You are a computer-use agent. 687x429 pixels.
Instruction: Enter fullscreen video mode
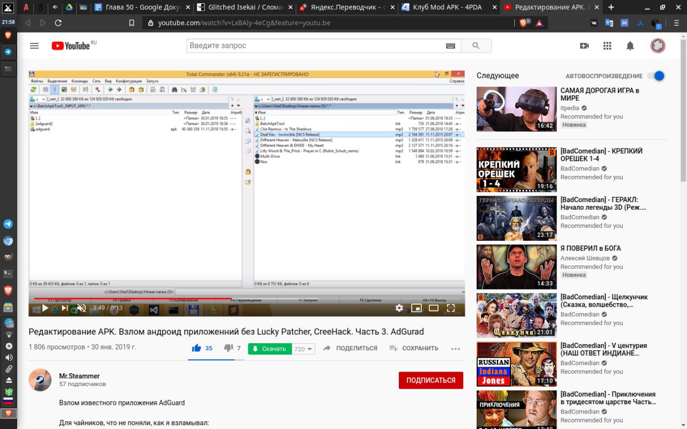coord(451,308)
